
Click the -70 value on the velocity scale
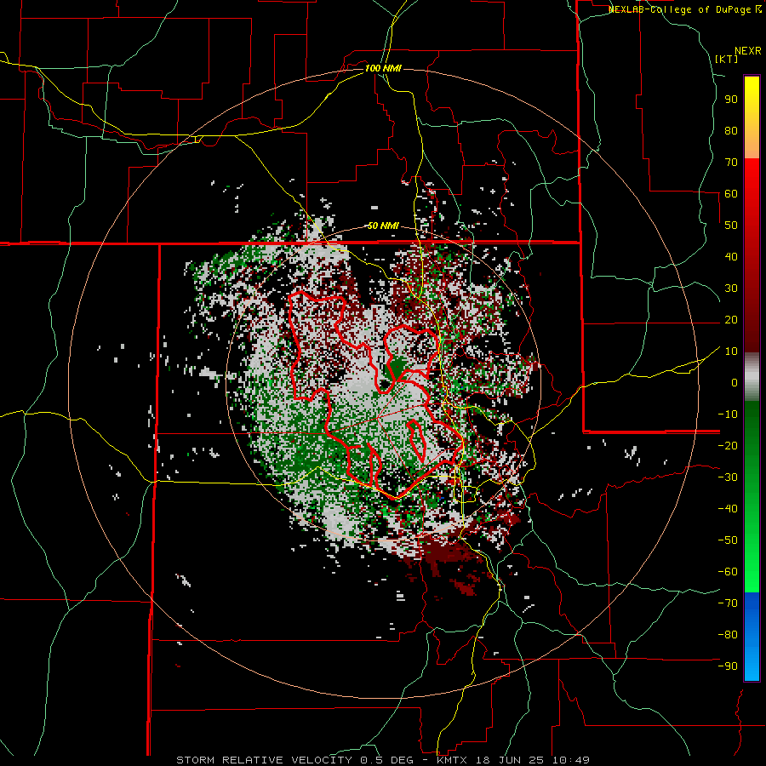728,603
